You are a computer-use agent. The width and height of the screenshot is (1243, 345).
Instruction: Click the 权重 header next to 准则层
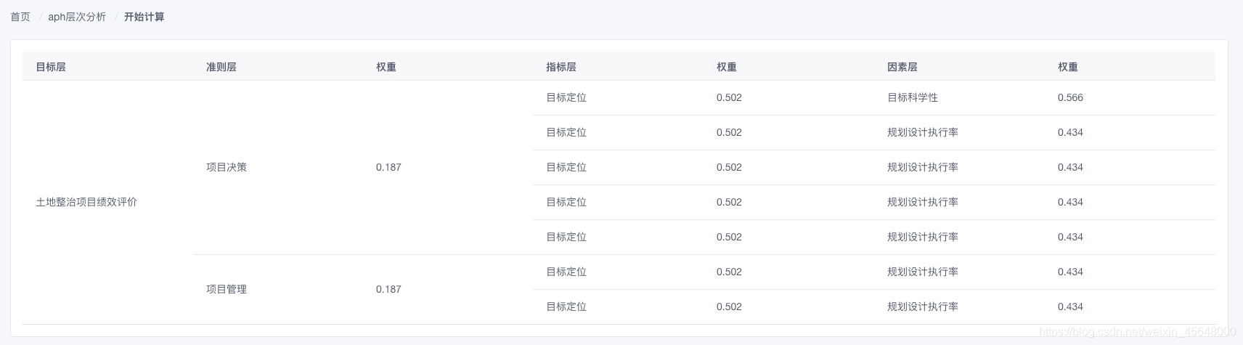pyautogui.click(x=386, y=67)
